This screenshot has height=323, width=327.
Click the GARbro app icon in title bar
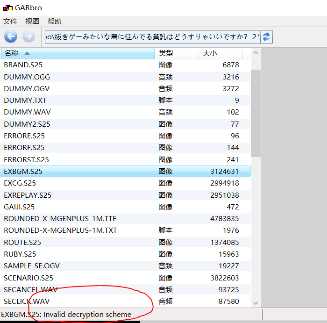pyautogui.click(x=7, y=8)
